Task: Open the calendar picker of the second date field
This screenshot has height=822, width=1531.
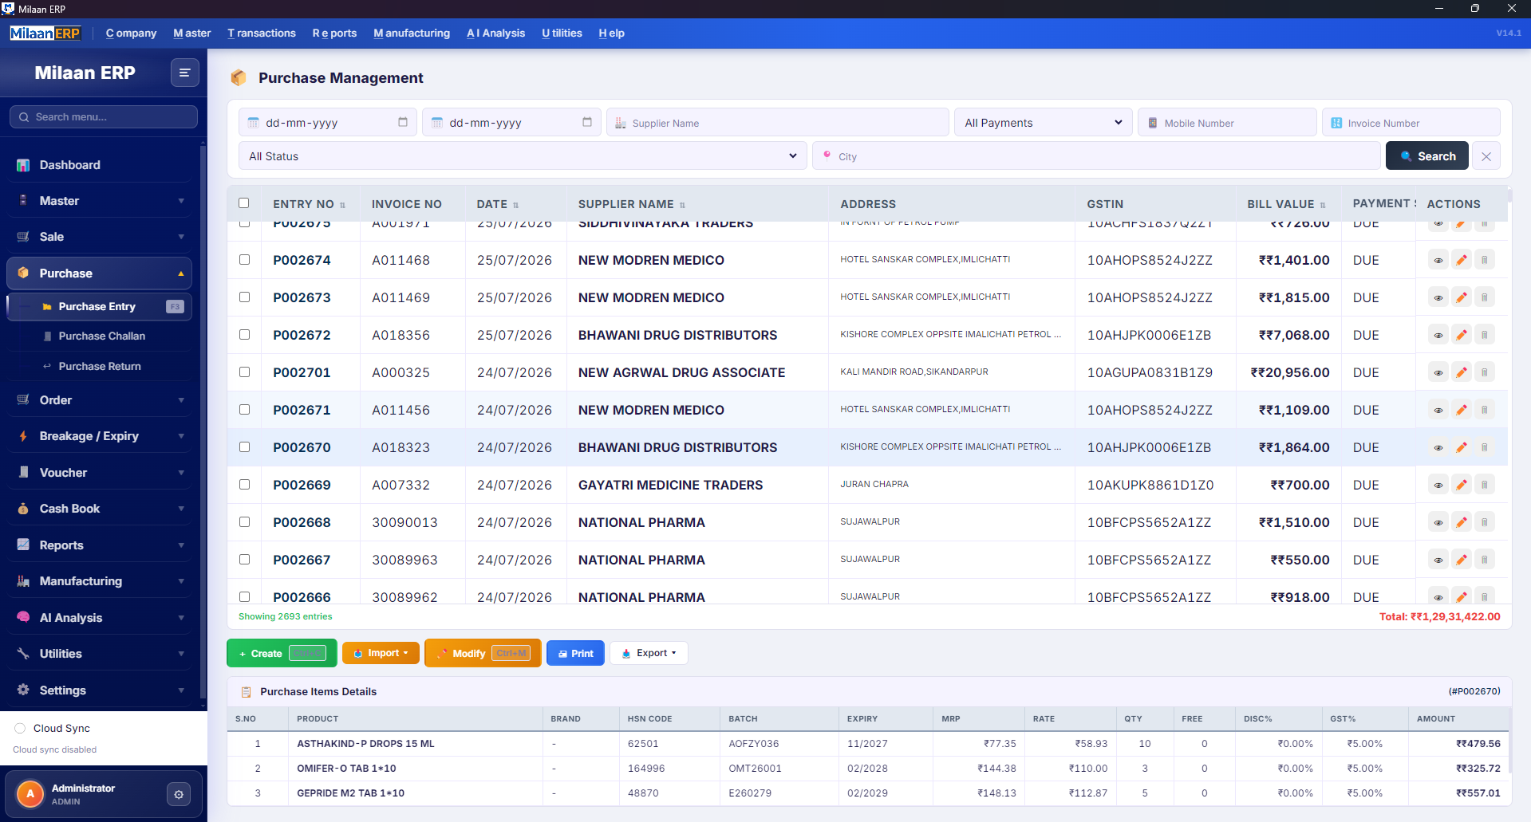Action: pyautogui.click(x=587, y=122)
